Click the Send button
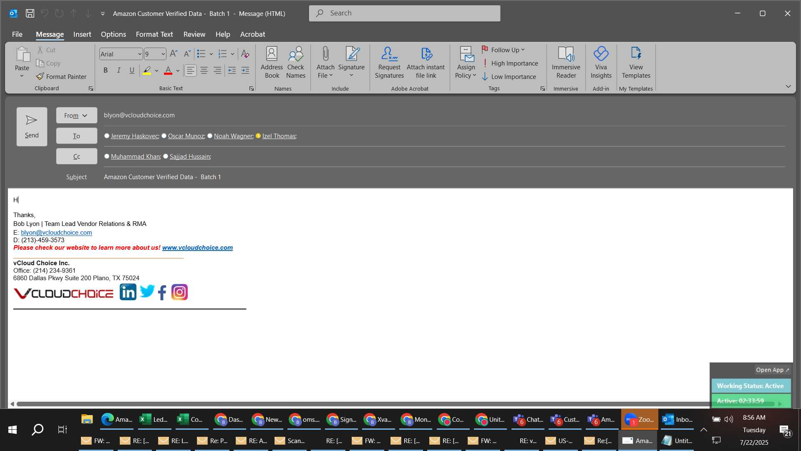Viewport: 801px width, 451px height. [x=32, y=127]
